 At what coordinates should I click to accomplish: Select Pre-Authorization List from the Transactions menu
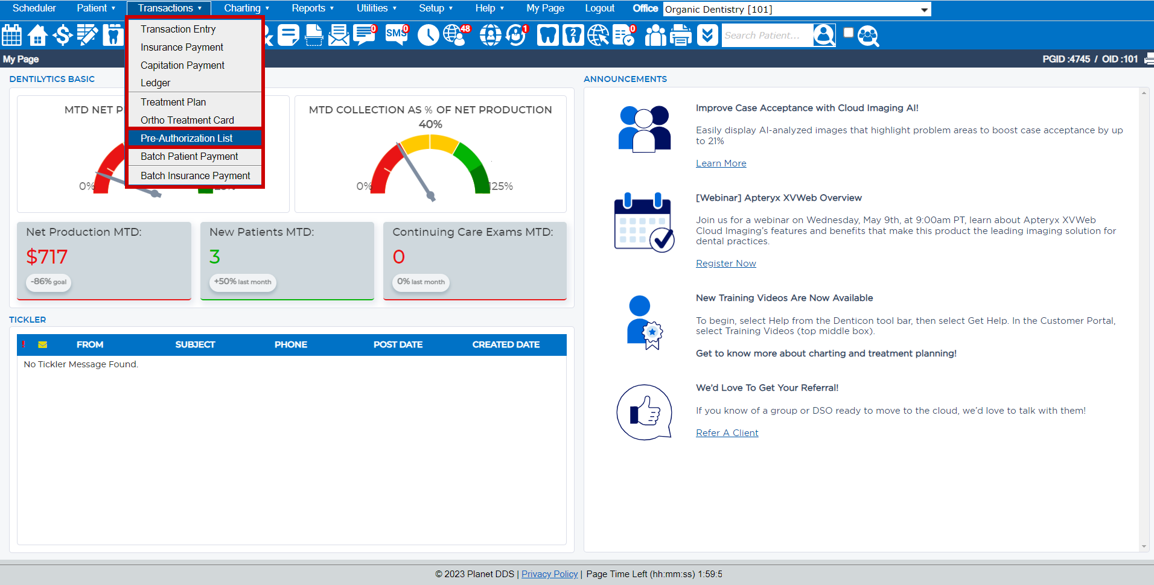(x=186, y=138)
